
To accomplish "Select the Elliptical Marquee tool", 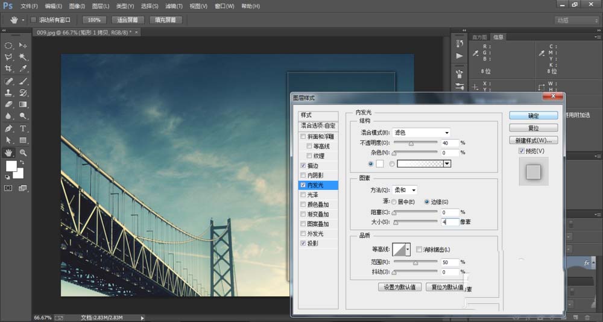I will tap(8, 46).
